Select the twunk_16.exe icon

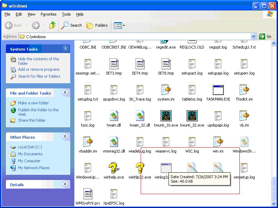tap(166, 116)
